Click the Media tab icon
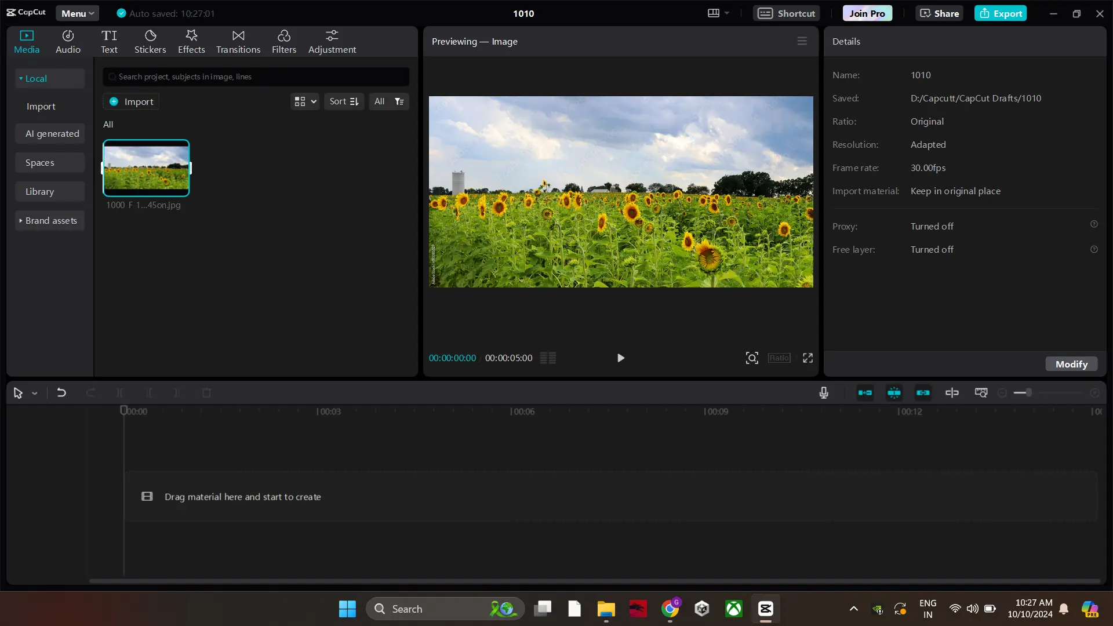The image size is (1113, 626). coord(27,41)
